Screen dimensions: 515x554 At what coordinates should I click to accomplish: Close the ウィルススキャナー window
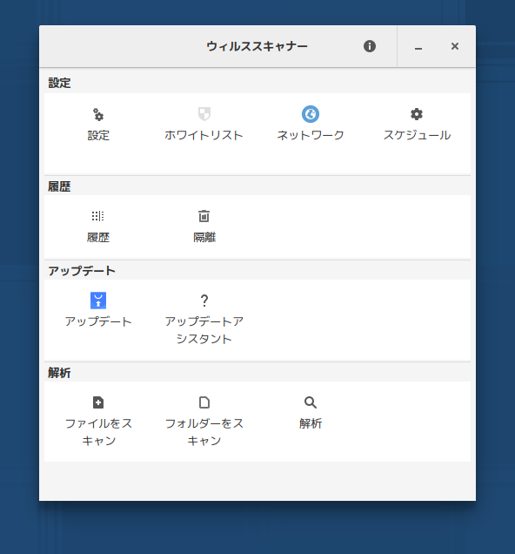coord(455,46)
